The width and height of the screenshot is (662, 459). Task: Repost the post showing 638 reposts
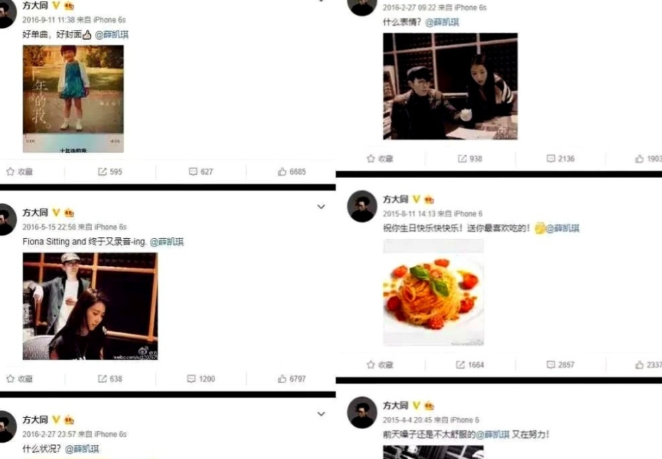110,379
